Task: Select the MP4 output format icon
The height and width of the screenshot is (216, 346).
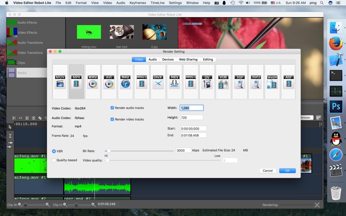Action: point(77,82)
